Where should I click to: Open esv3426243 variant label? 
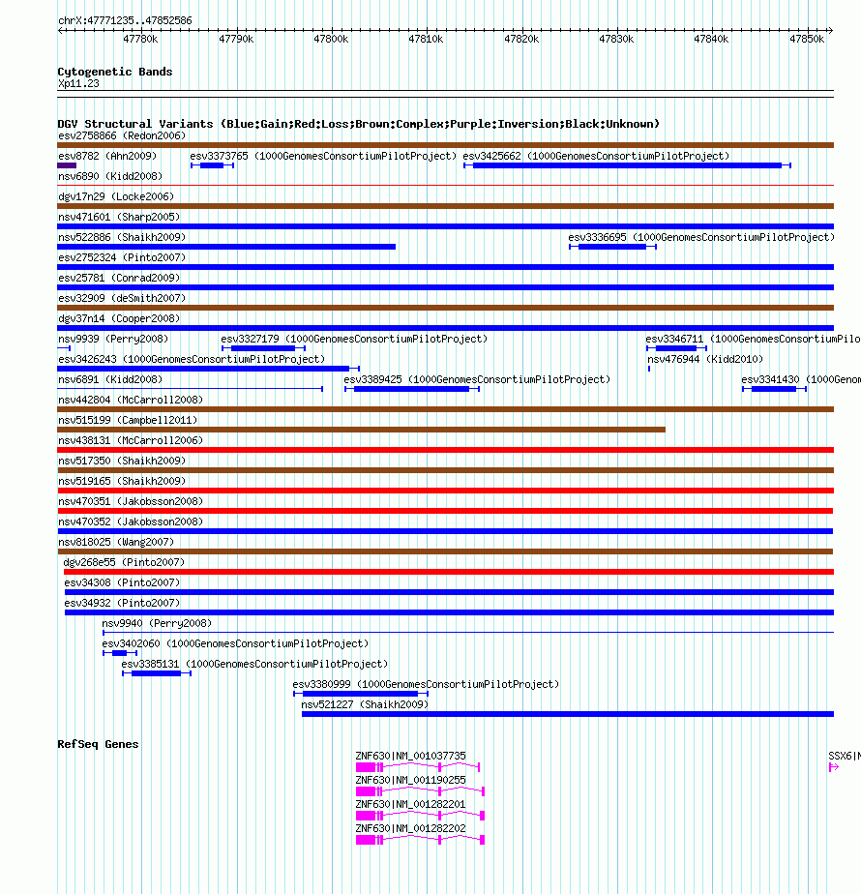(192, 359)
